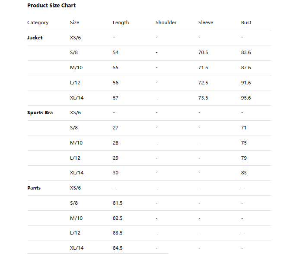Click Sports Bra bust value 83
This screenshot has width=293, height=254.
(x=244, y=173)
